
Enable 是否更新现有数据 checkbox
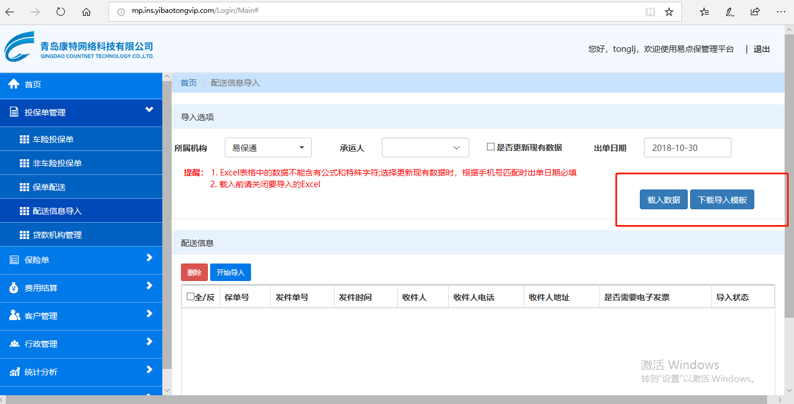pyautogui.click(x=490, y=147)
